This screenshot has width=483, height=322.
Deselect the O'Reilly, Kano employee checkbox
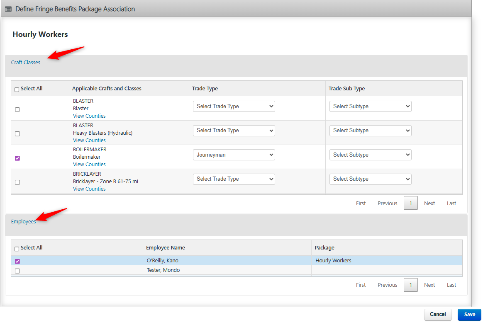coord(17,261)
